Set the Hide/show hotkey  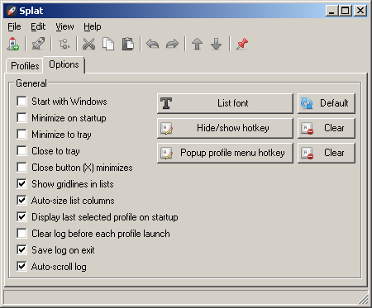225,128
